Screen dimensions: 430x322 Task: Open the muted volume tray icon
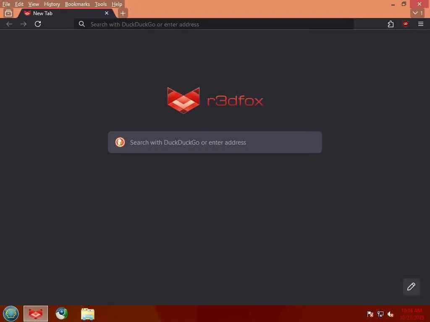point(391,314)
